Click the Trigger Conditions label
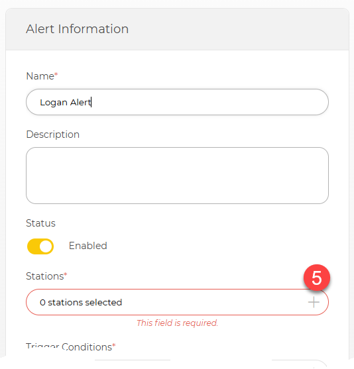This screenshot has width=354, height=369. 69,347
